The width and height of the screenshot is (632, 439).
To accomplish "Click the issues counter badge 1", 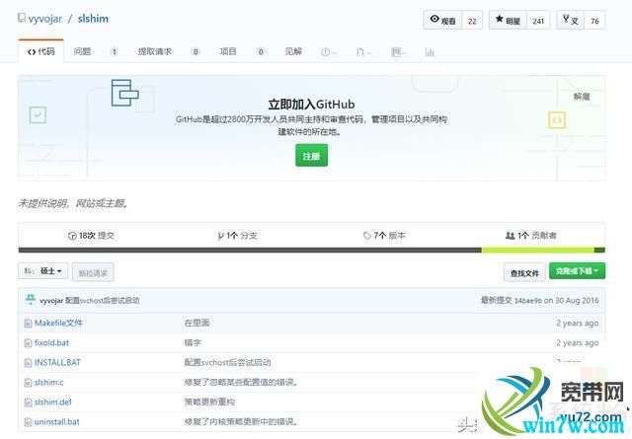I will pos(115,51).
